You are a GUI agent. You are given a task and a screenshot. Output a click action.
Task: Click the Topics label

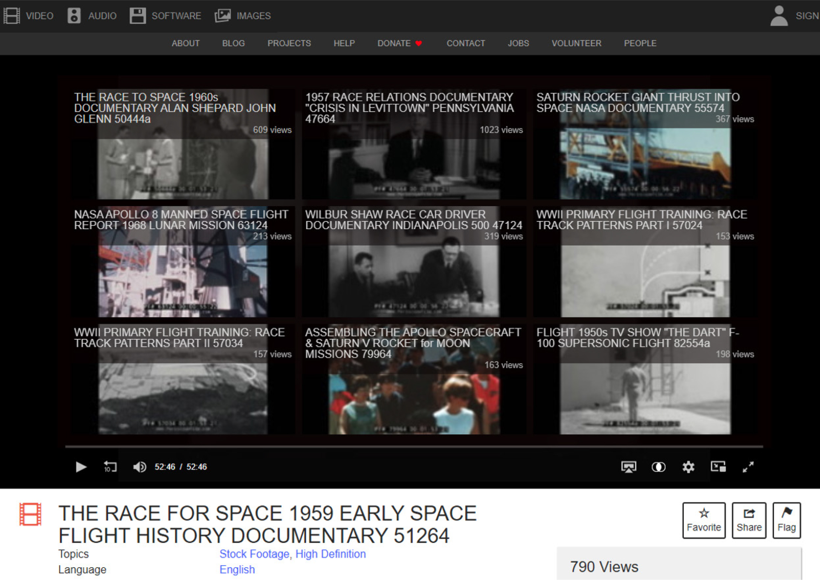click(x=74, y=554)
